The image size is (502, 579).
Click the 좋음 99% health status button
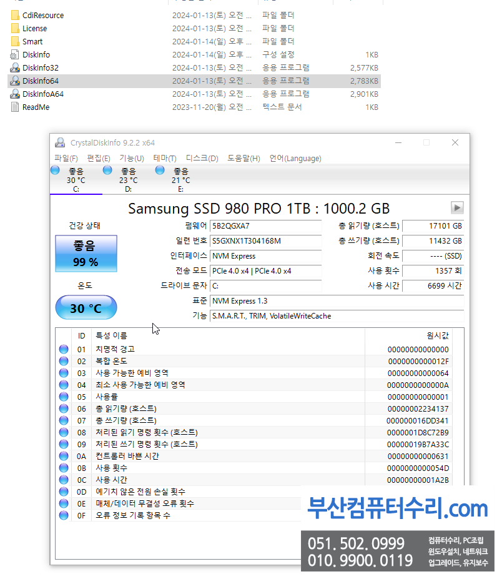[x=86, y=254]
